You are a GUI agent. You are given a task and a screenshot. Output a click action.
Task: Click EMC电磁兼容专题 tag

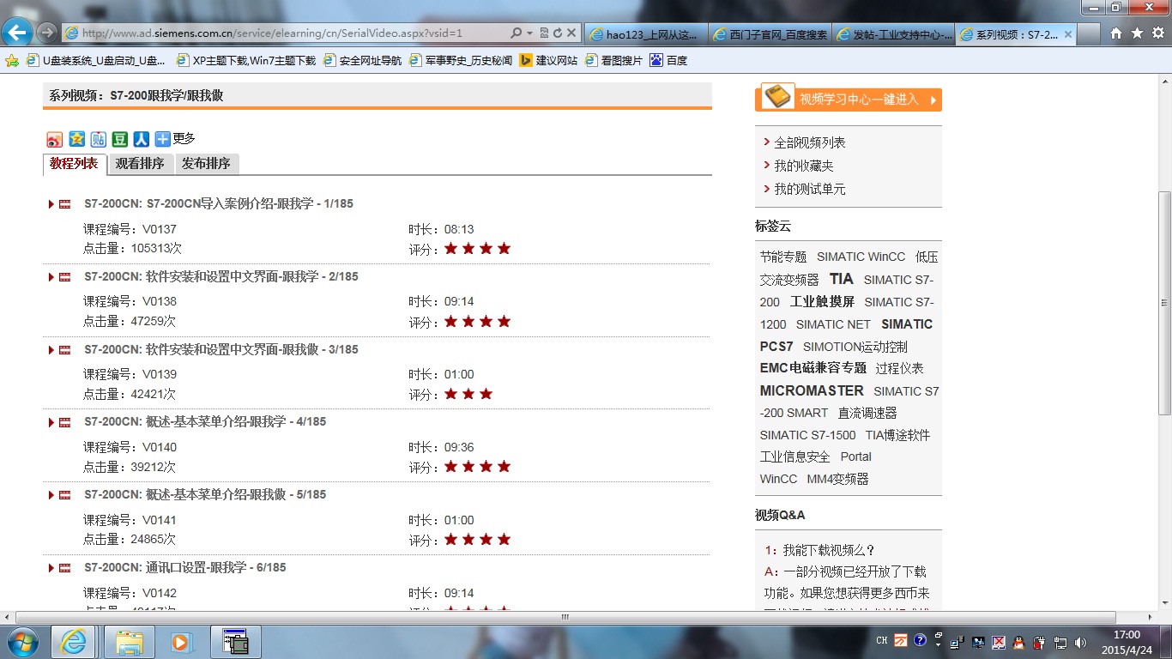pyautogui.click(x=813, y=368)
